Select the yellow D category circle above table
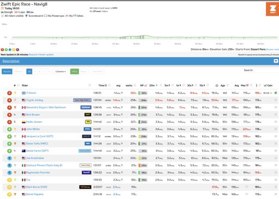279x199 pixels. click(14, 49)
